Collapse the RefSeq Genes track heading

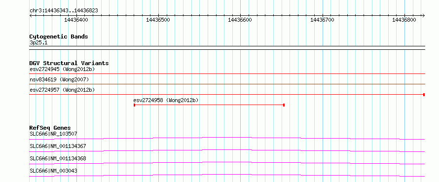tap(50, 128)
